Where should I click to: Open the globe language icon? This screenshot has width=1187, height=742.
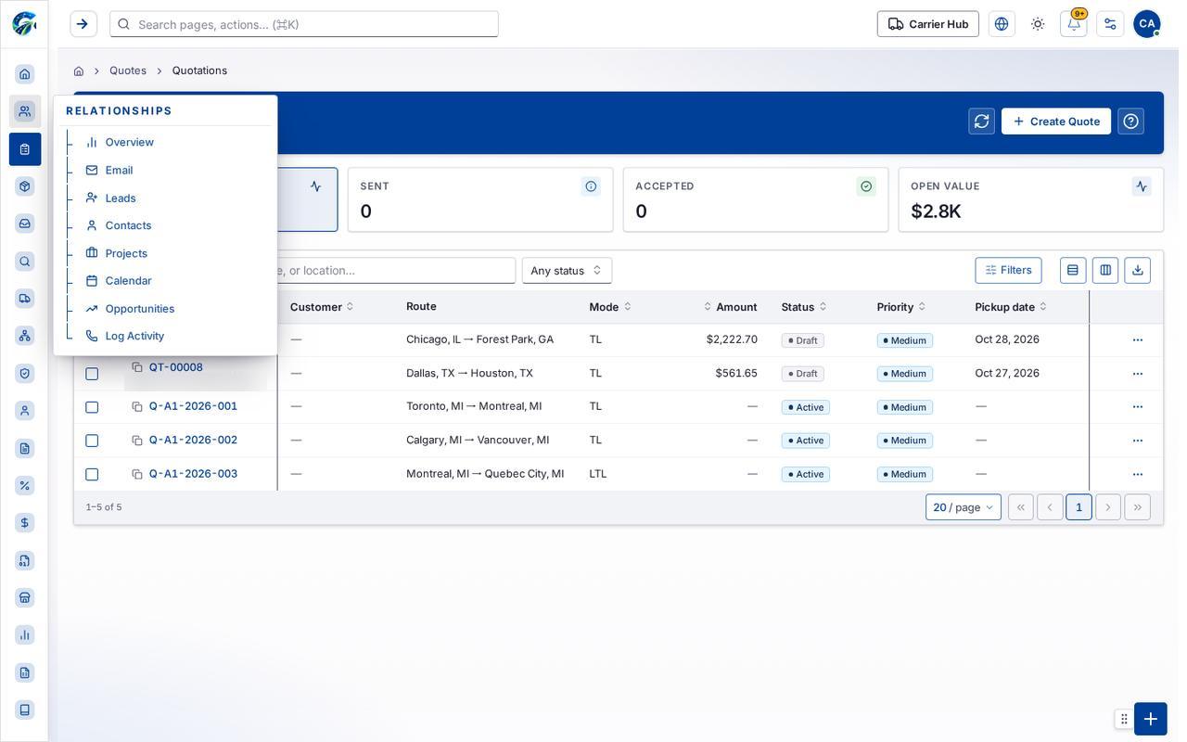[1002, 24]
